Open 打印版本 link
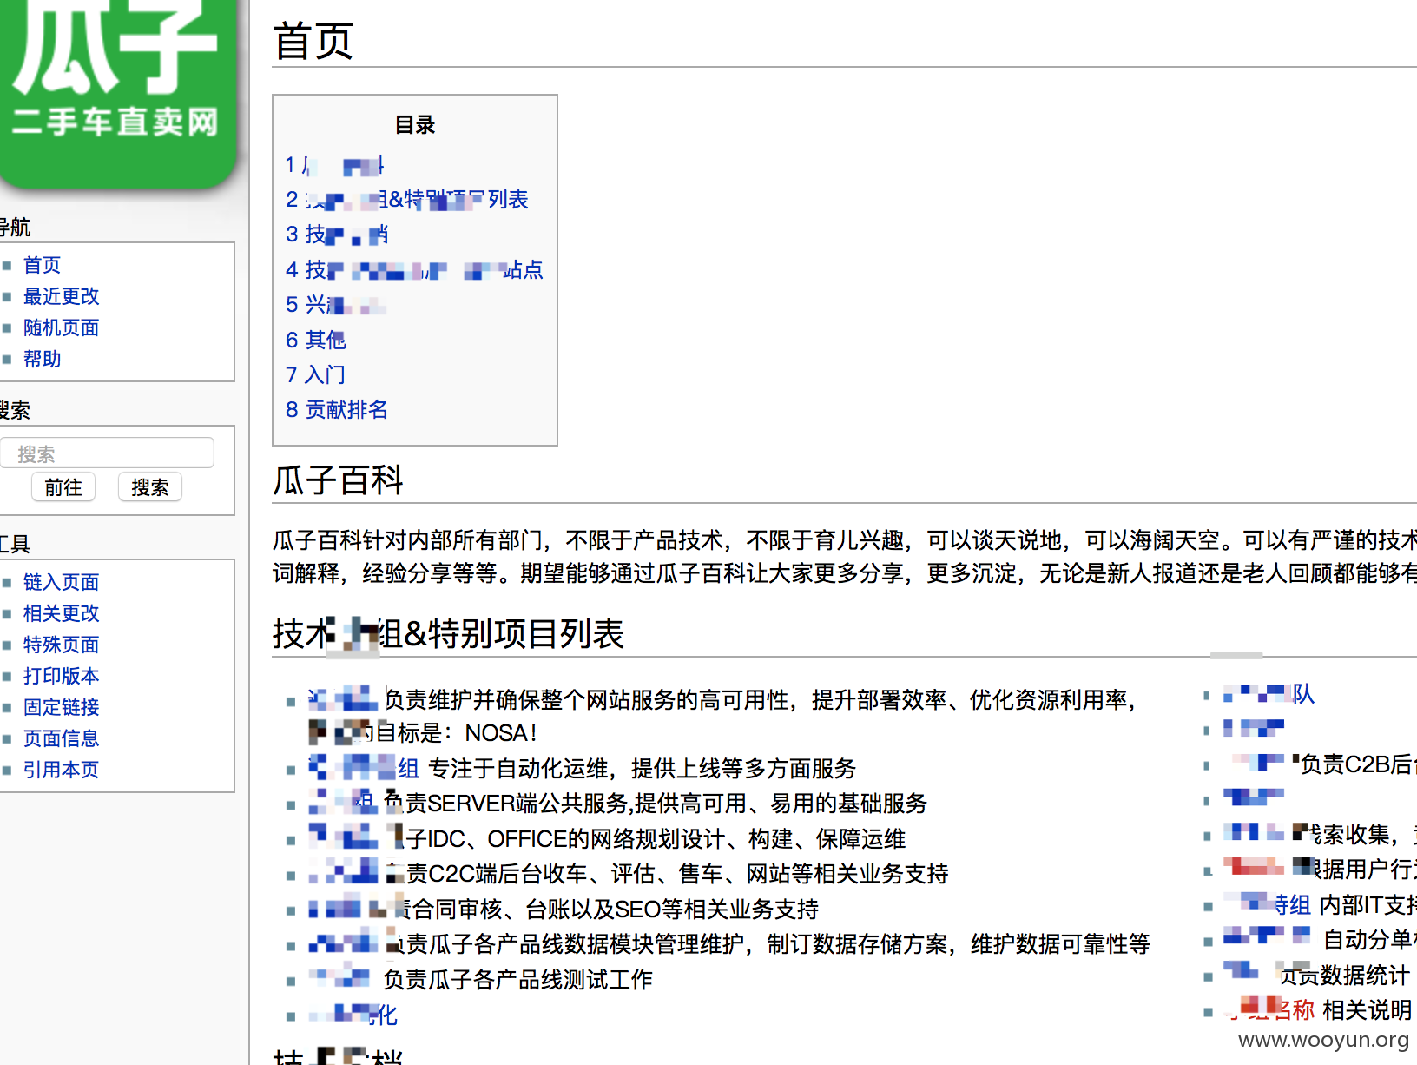Viewport: 1417px width, 1065px height. coord(61,676)
